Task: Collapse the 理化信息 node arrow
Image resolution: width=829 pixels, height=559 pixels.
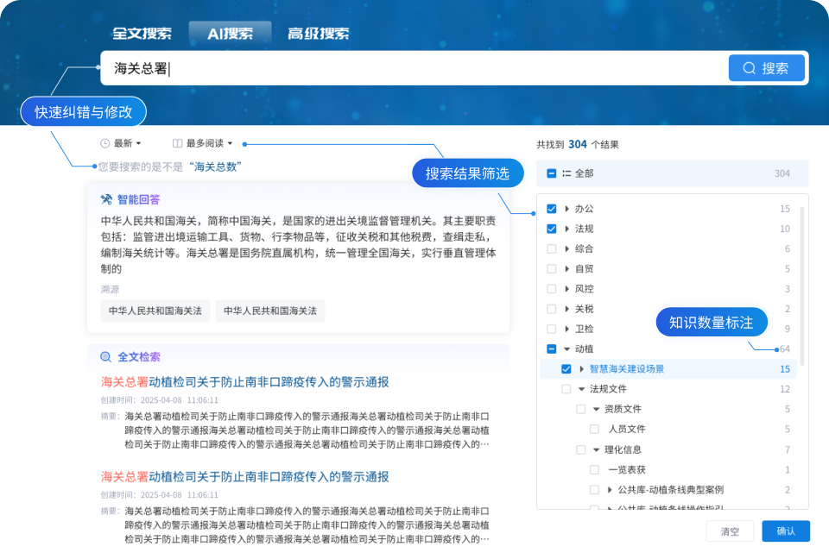Action: (597, 449)
